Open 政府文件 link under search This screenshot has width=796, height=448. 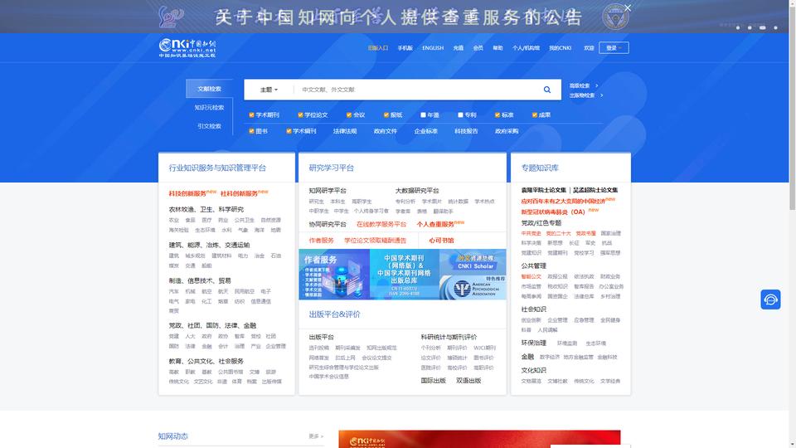click(x=386, y=131)
